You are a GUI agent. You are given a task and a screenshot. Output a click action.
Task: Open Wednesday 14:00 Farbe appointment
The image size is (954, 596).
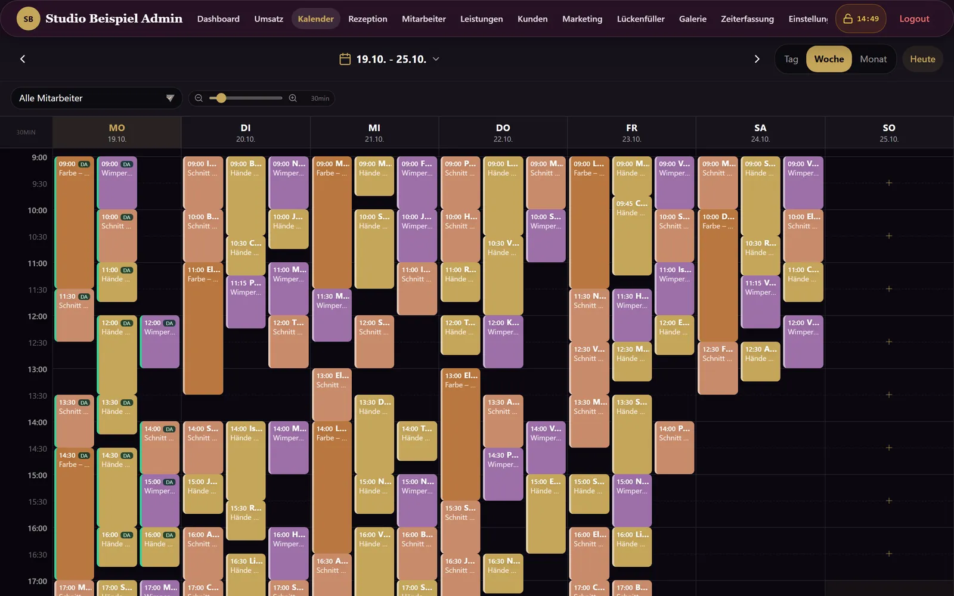pyautogui.click(x=332, y=488)
